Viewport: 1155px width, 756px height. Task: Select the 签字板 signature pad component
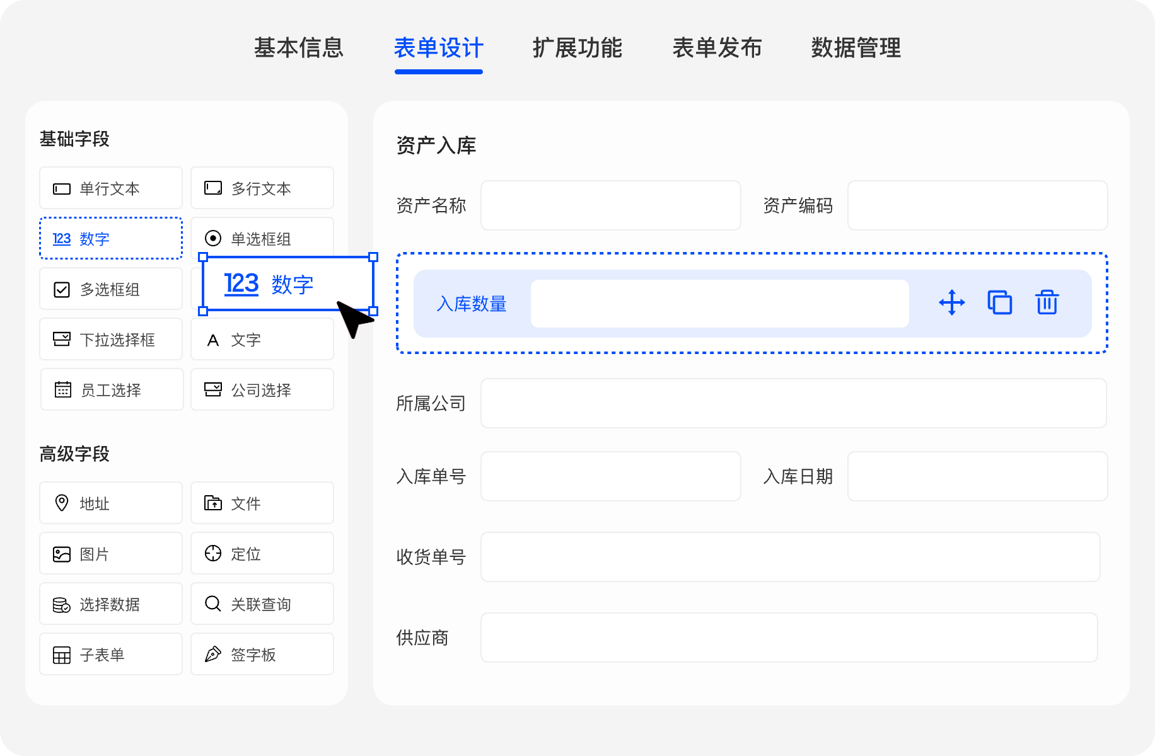[x=262, y=654]
